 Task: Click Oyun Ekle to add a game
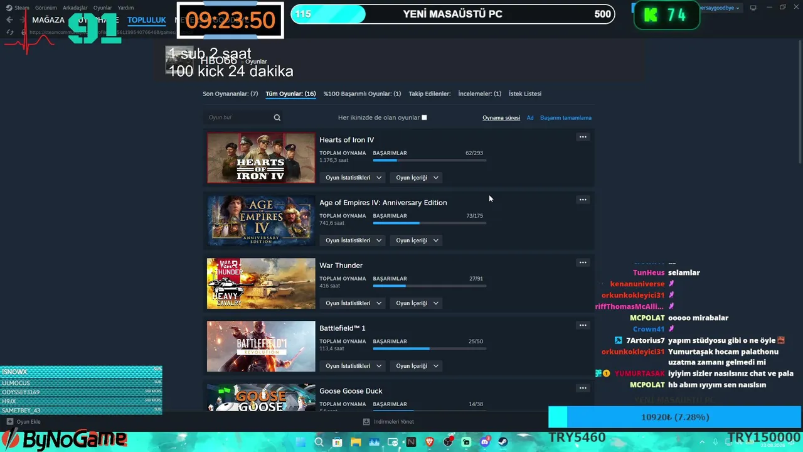24,422
